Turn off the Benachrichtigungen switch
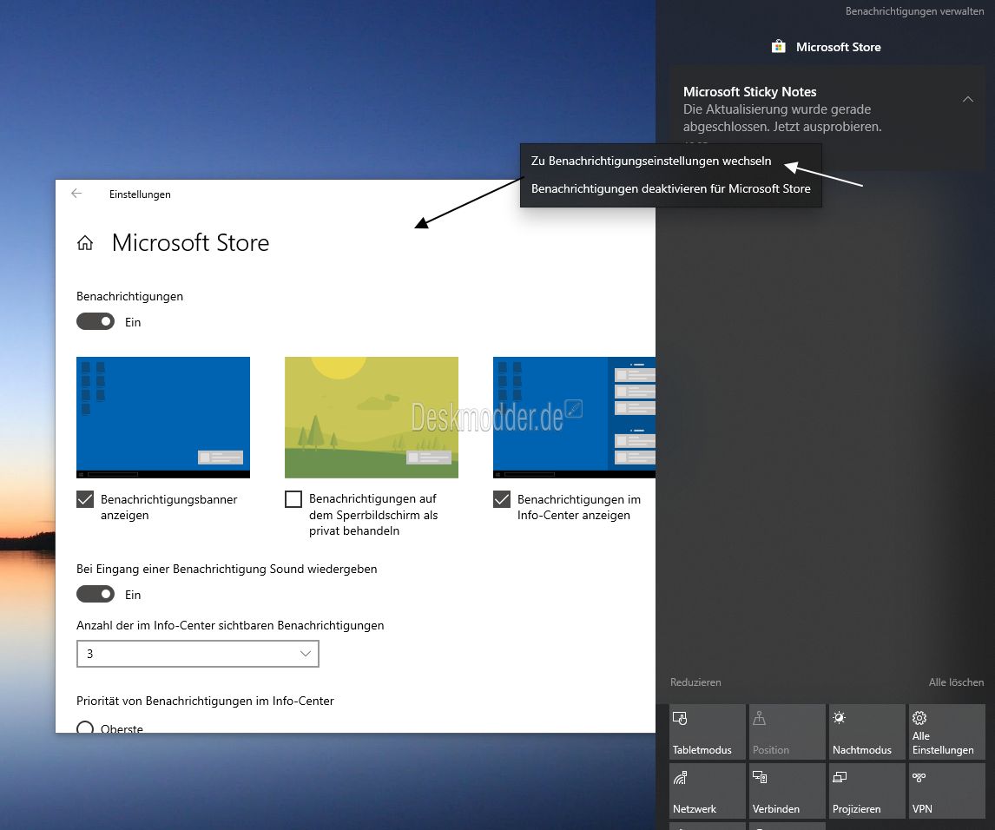 tap(96, 322)
